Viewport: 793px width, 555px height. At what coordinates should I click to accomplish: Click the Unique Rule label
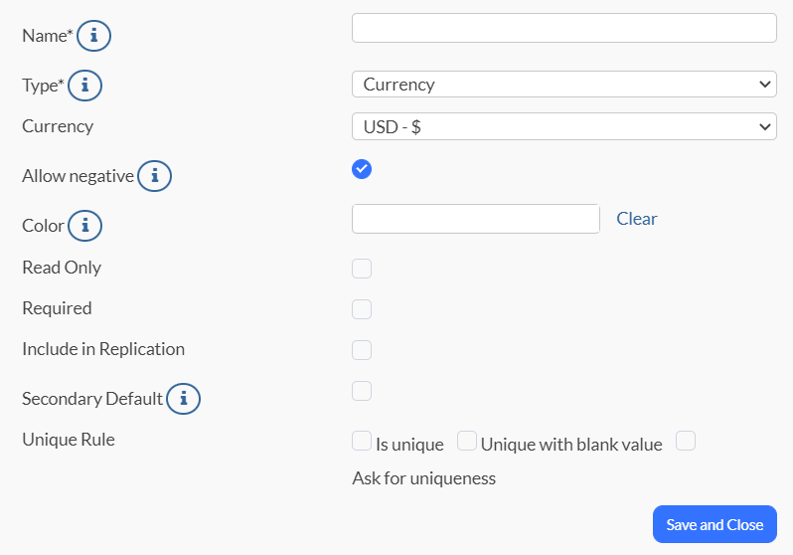pos(69,439)
